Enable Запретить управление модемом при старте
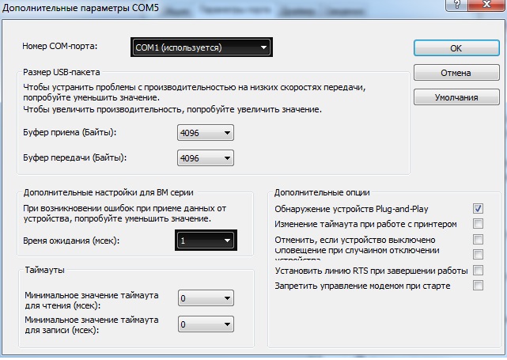This screenshot has width=507, height=360. [x=478, y=286]
